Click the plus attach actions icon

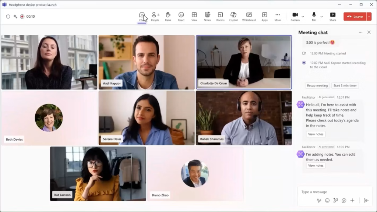point(352,201)
